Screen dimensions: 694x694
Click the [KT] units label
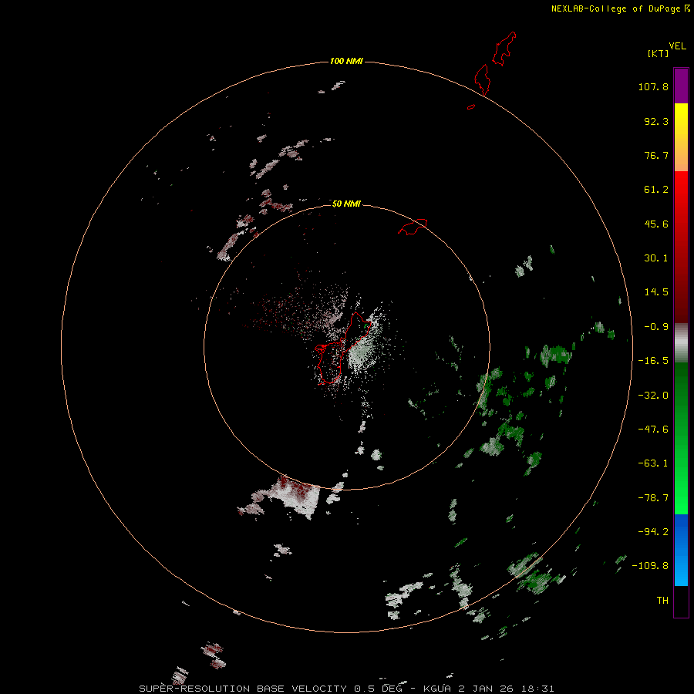[658, 53]
